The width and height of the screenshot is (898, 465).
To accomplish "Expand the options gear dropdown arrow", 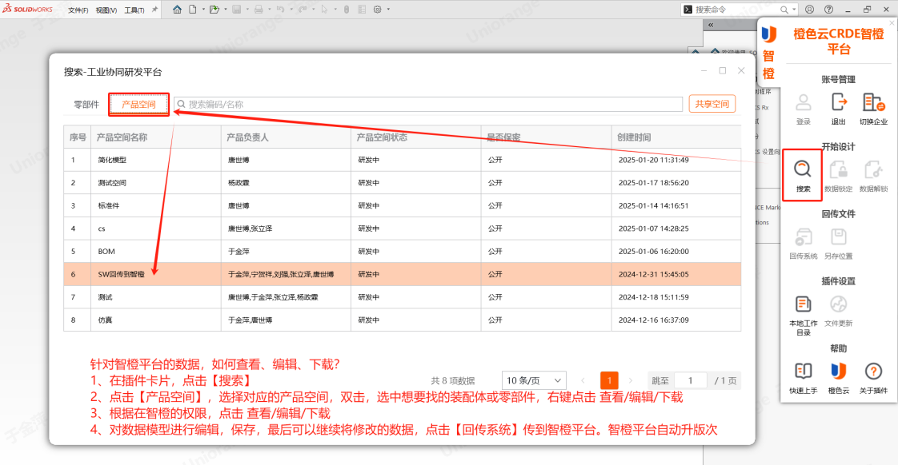I will click(x=388, y=9).
